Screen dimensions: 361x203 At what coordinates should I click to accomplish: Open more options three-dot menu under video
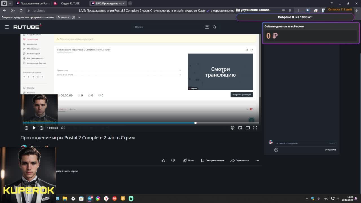(x=257, y=160)
